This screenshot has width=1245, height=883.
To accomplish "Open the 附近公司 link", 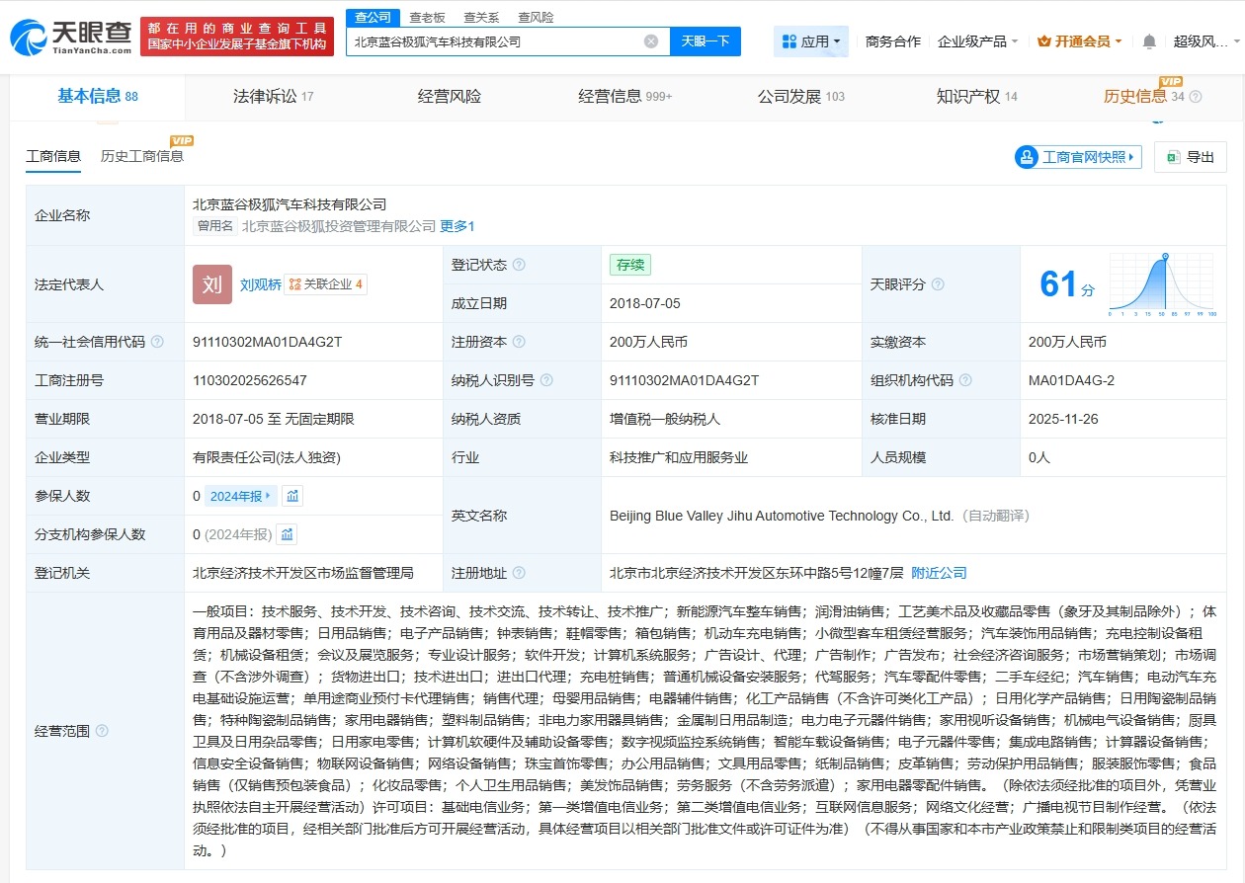I will pyautogui.click(x=939, y=571).
